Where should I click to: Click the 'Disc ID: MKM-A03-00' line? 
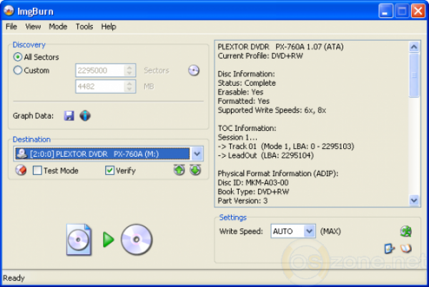pos(253,183)
